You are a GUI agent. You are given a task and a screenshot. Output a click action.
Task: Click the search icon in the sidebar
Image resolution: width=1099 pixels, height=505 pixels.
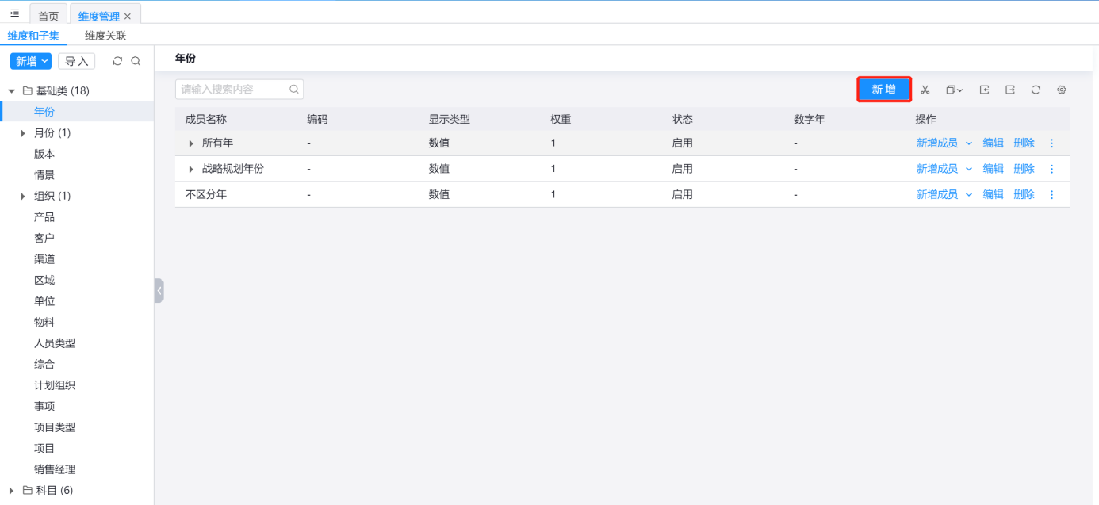click(136, 61)
